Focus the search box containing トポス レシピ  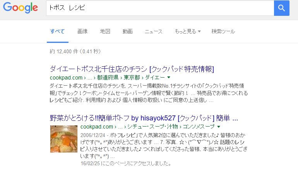pyautogui.click(x=160, y=8)
